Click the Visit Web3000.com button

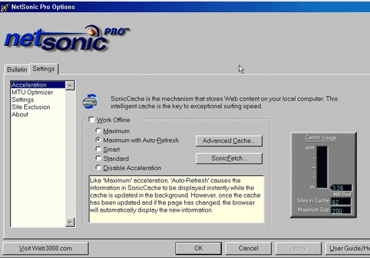click(x=46, y=249)
